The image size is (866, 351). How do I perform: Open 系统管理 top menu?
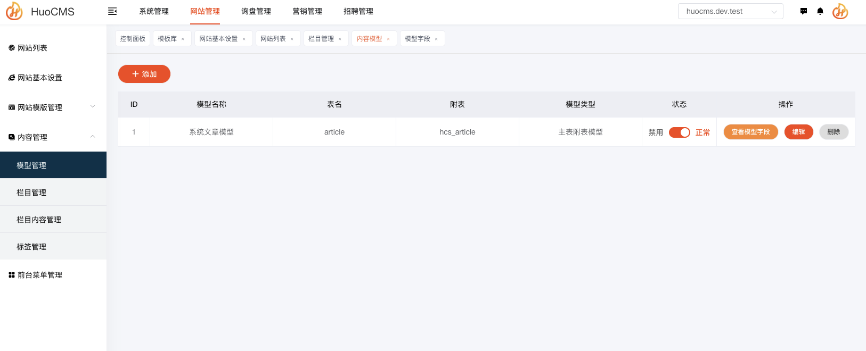pyautogui.click(x=154, y=11)
